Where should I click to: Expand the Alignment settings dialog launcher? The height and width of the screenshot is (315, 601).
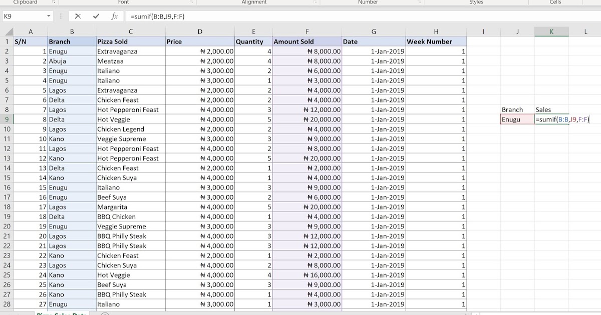[x=316, y=1]
